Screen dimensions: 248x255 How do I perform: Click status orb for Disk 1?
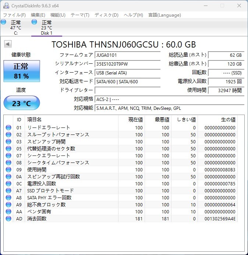coord(35,22)
